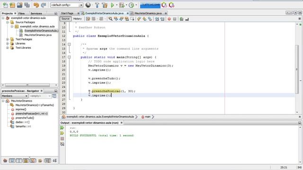Viewport: 303px width, 170px height.
Task: Click the Projects panel horizontal scrollbar
Action: (27, 85)
